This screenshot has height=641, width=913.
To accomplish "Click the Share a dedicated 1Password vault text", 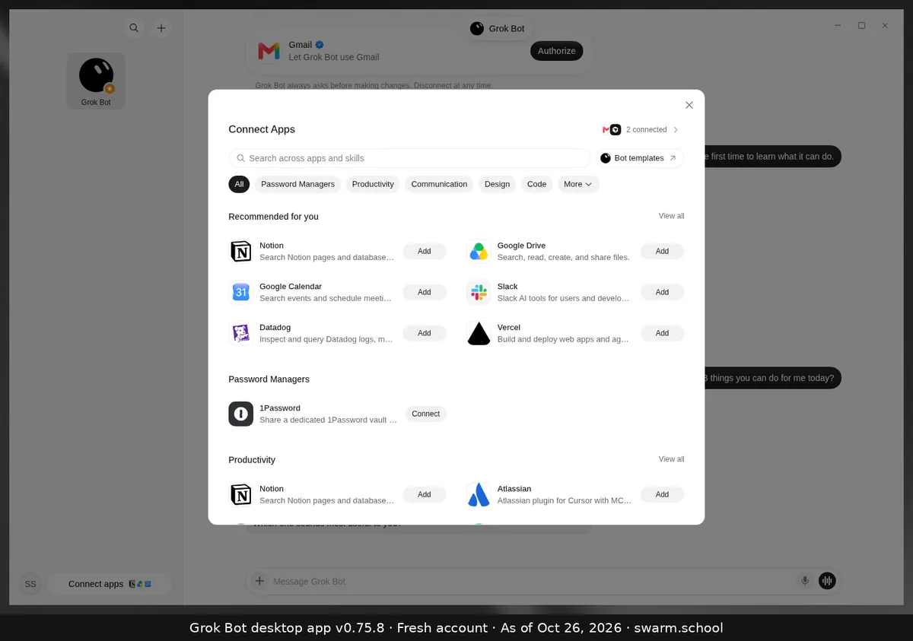I will pyautogui.click(x=328, y=420).
